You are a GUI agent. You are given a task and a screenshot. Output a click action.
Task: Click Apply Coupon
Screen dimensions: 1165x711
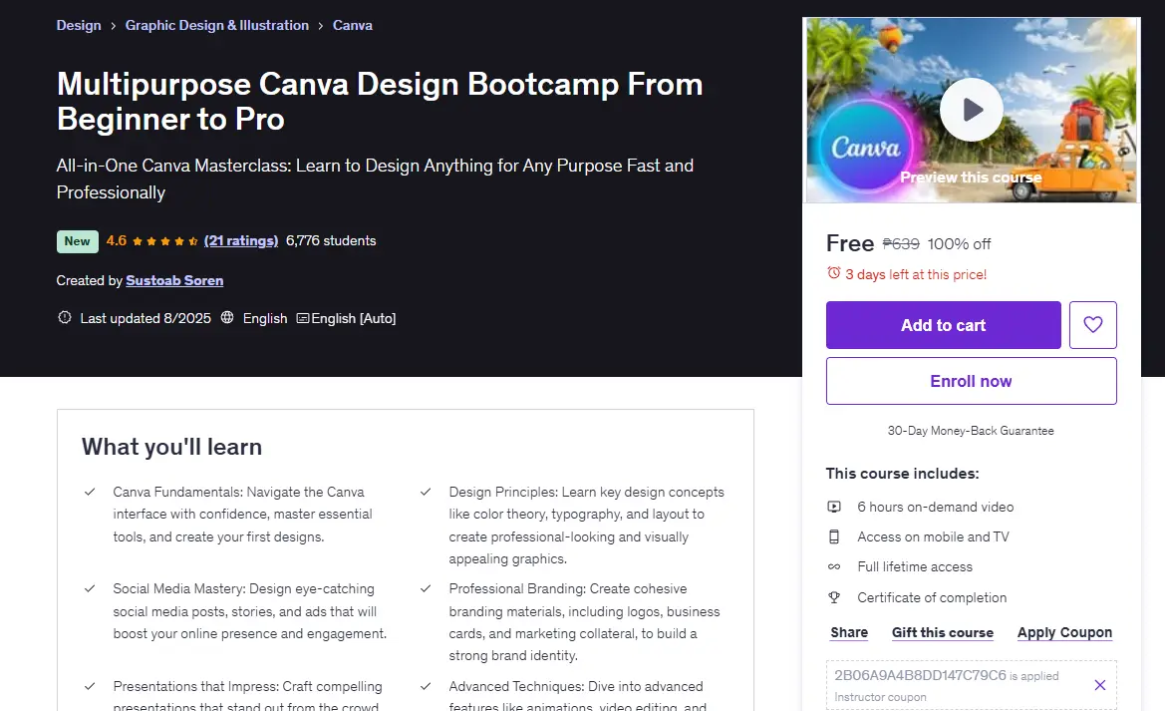click(1064, 632)
